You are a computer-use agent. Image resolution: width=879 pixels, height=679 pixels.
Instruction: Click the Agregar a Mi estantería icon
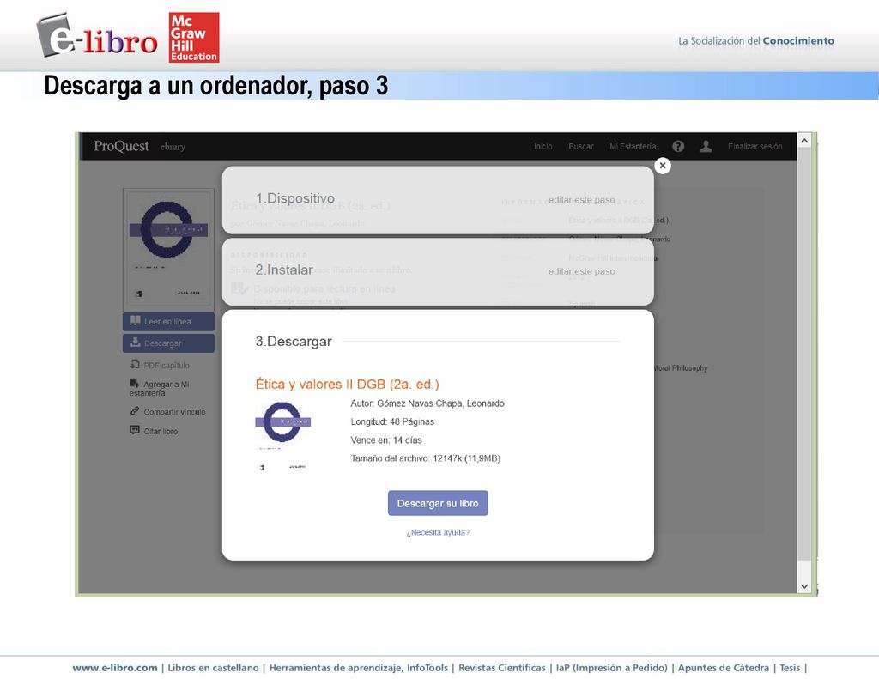pos(135,384)
